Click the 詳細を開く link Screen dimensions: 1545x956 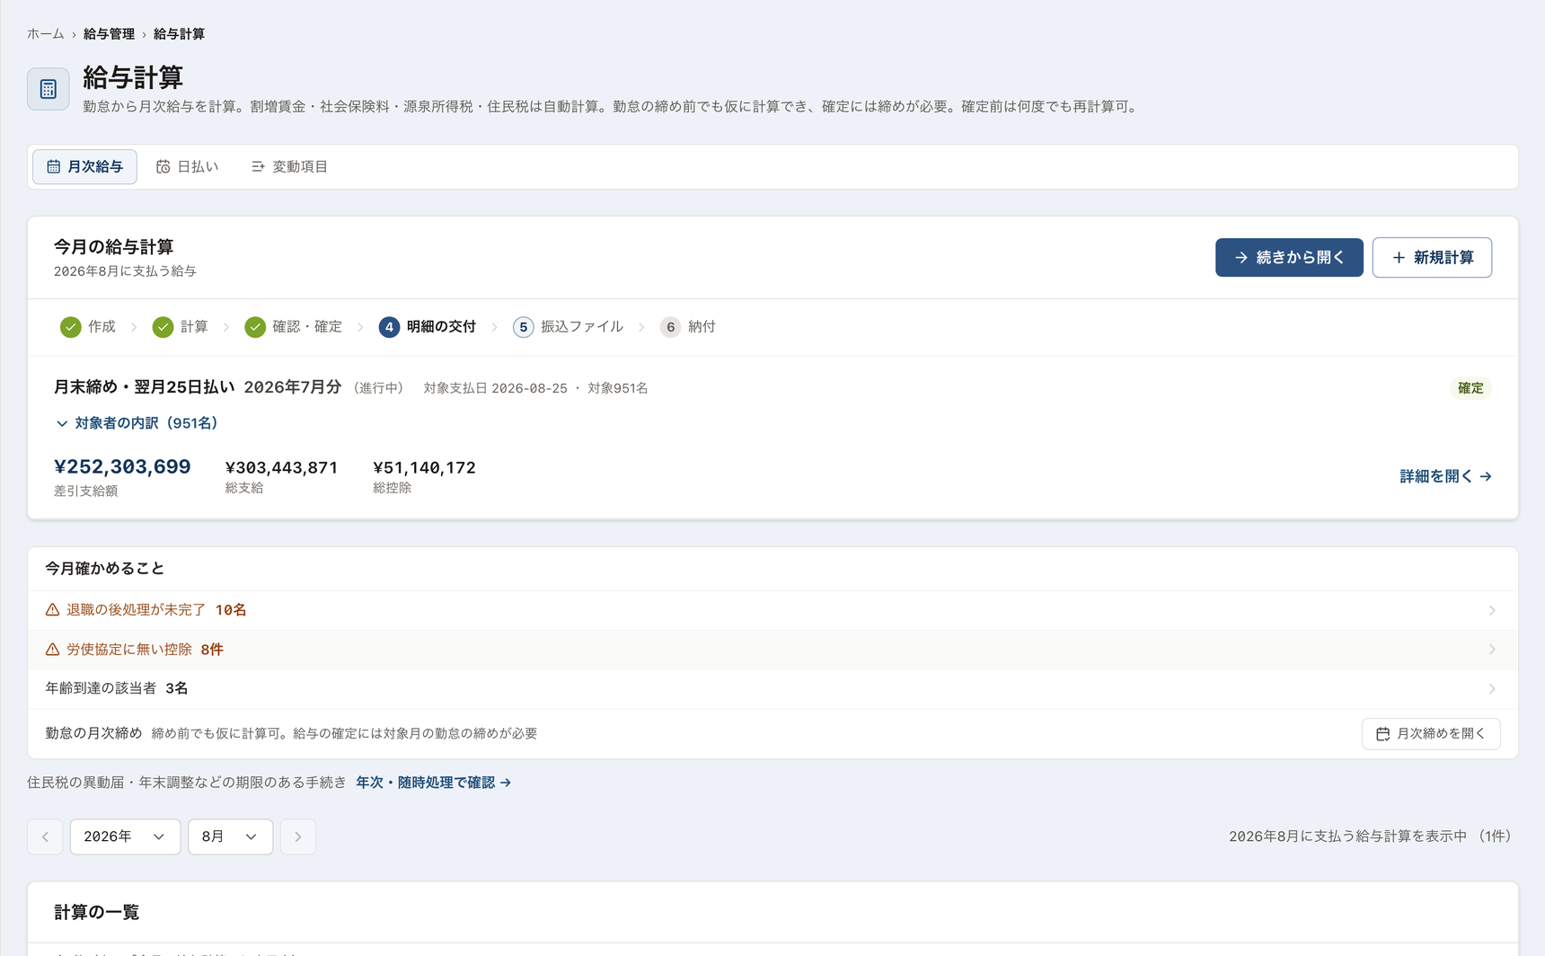click(x=1445, y=476)
